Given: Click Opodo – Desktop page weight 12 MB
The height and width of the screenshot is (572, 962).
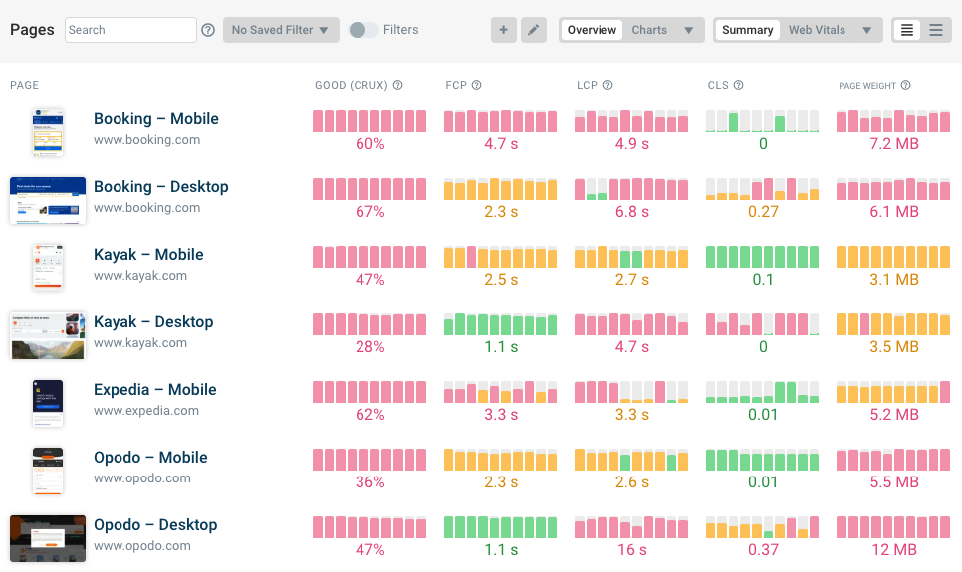Looking at the screenshot, I should tap(894, 550).
